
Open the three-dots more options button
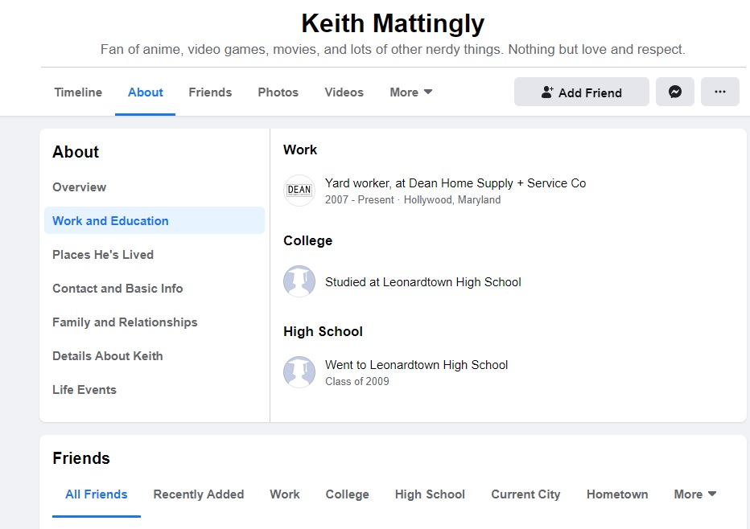click(x=720, y=92)
